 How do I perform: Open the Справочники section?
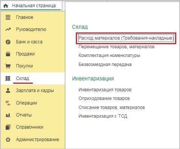click(x=29, y=127)
